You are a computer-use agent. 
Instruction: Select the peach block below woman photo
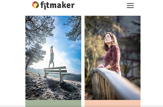coord(113,103)
